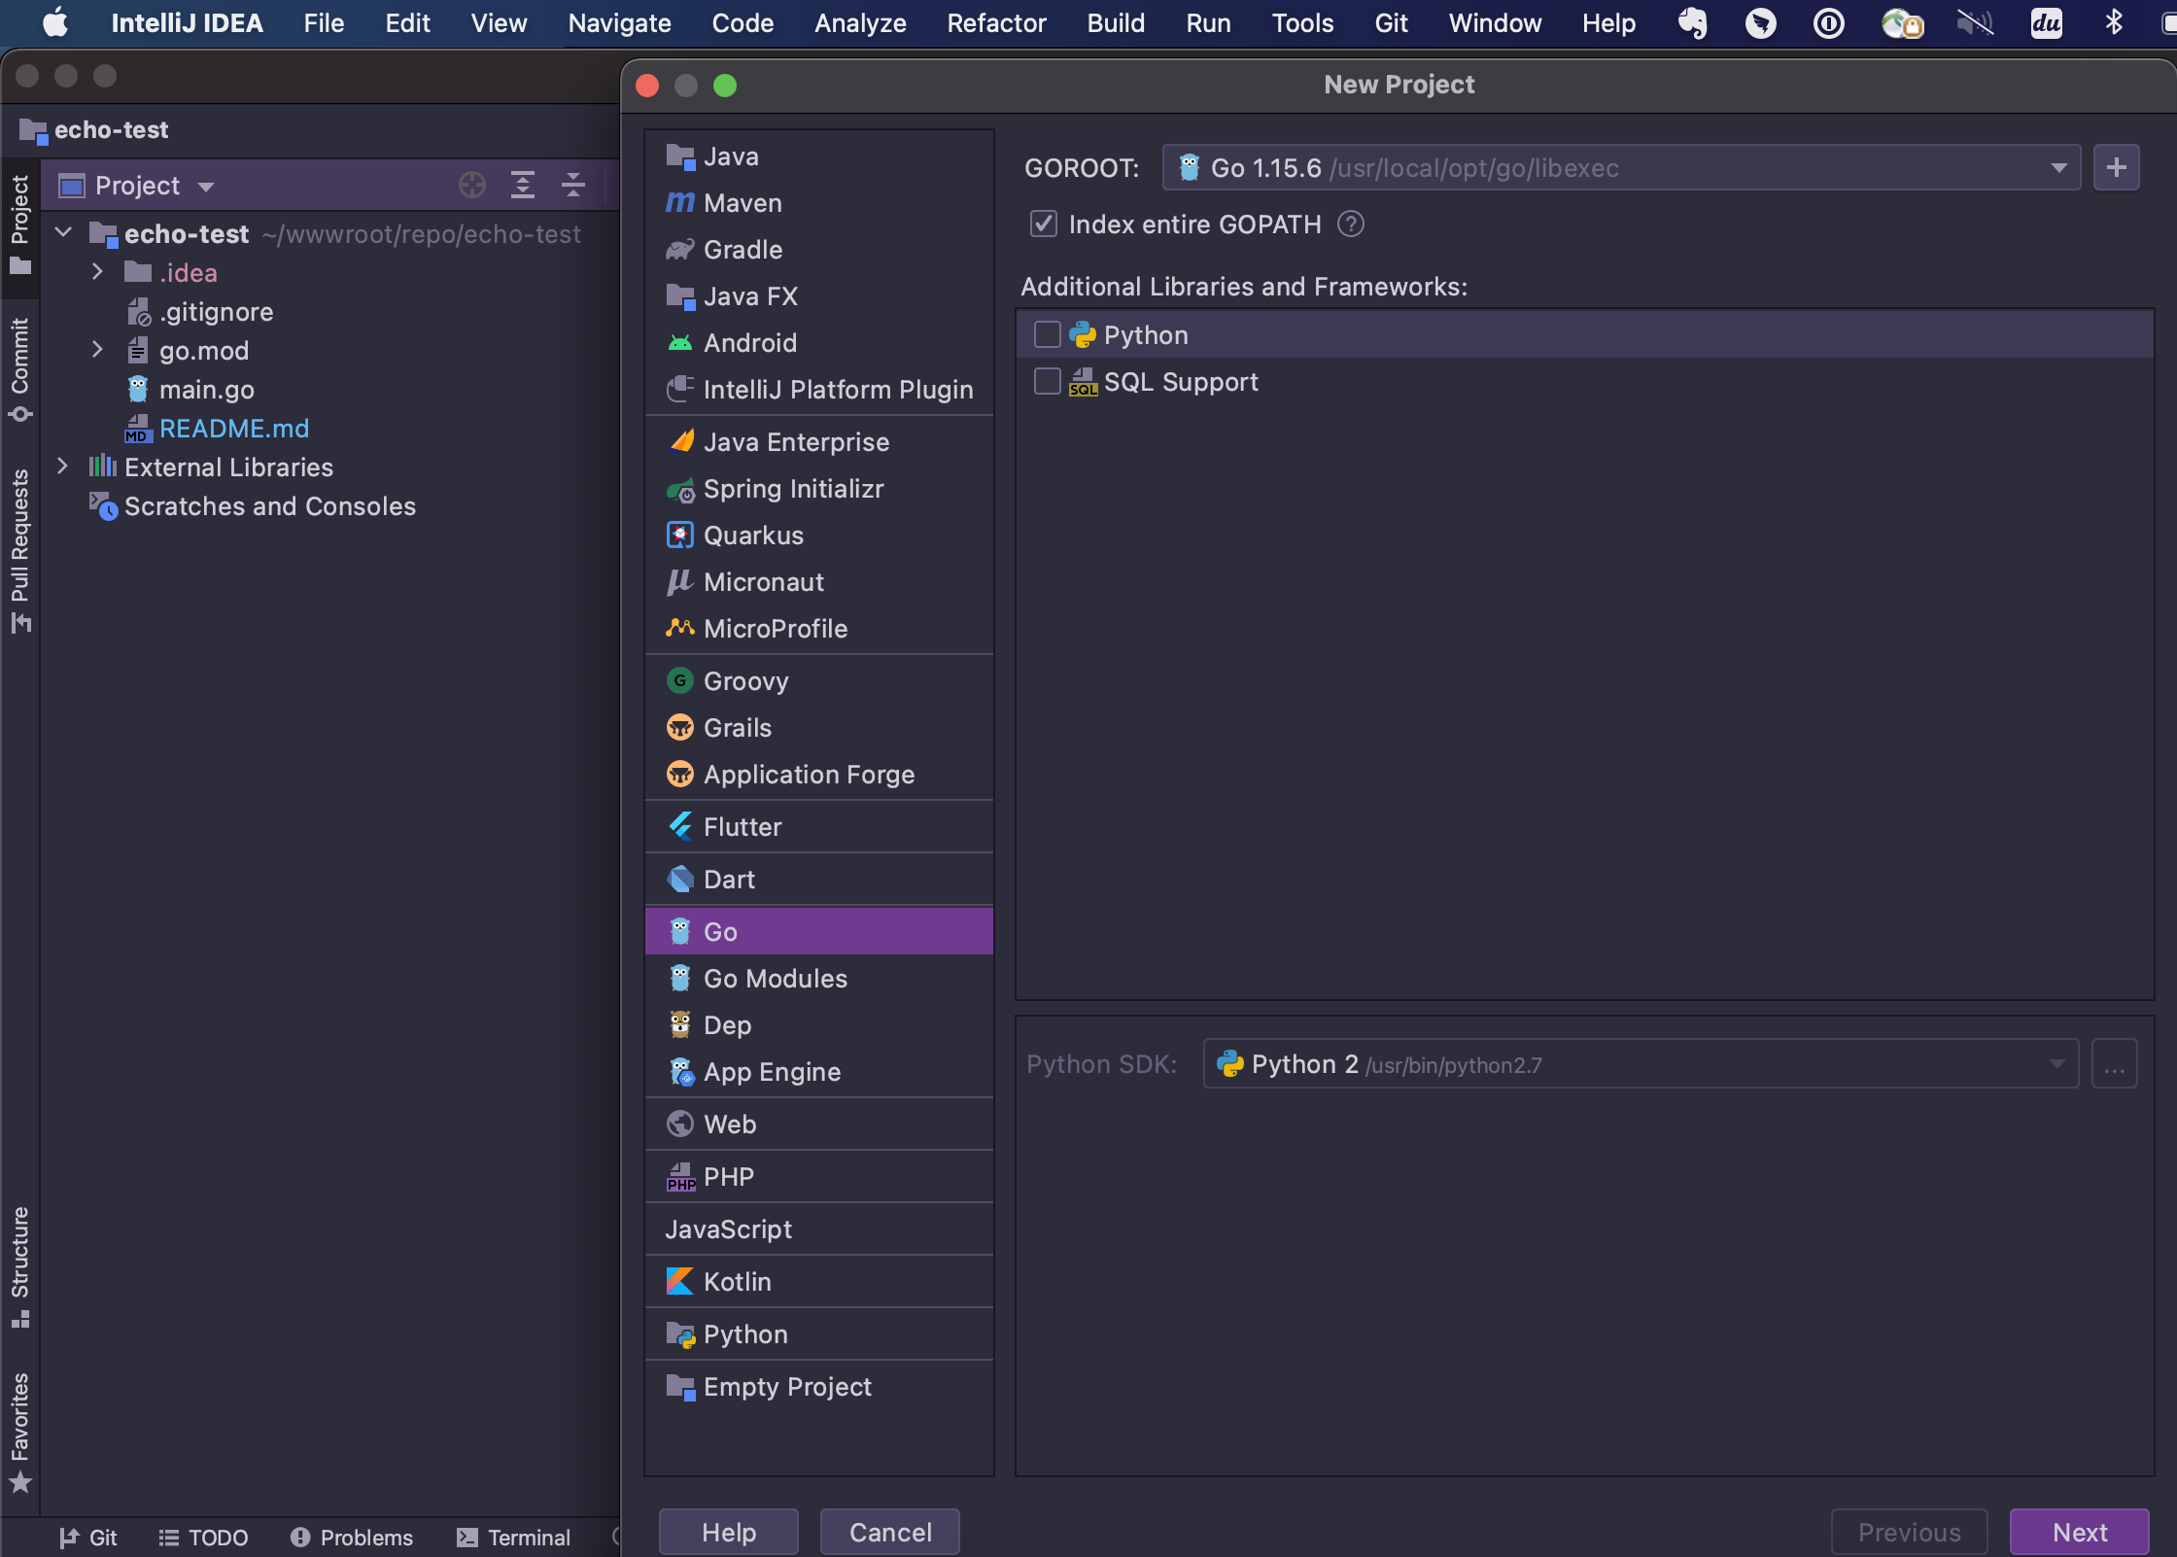Viewport: 2177px width, 1557px height.
Task: Select README.md in project tree
Action: click(233, 429)
